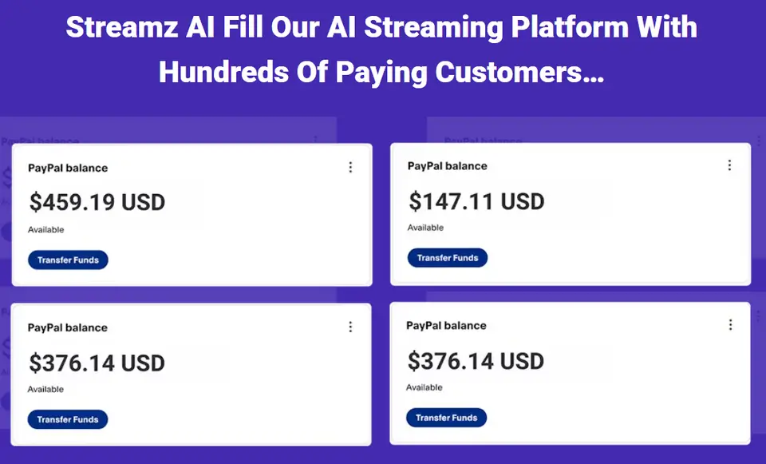The width and height of the screenshot is (766, 464).
Task: Click PayPal balance label above $459.19 USD
Action: (x=68, y=168)
